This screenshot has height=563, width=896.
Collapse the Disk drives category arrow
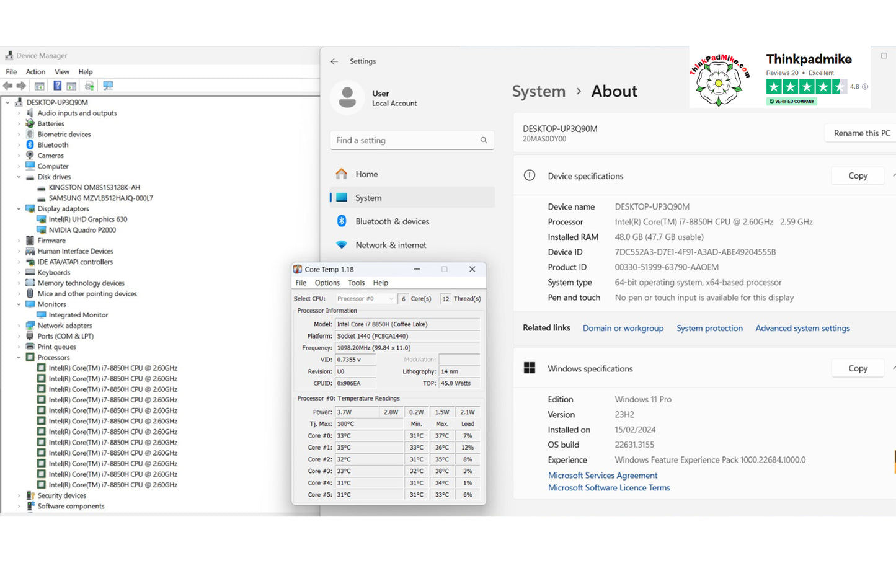(19, 177)
